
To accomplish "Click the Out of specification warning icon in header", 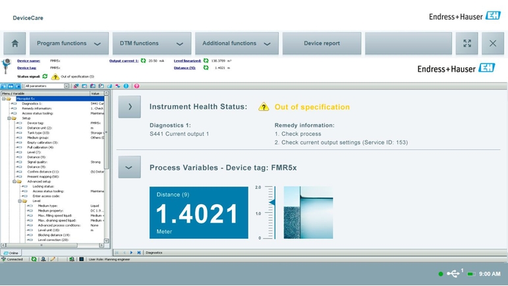I will click(x=55, y=76).
